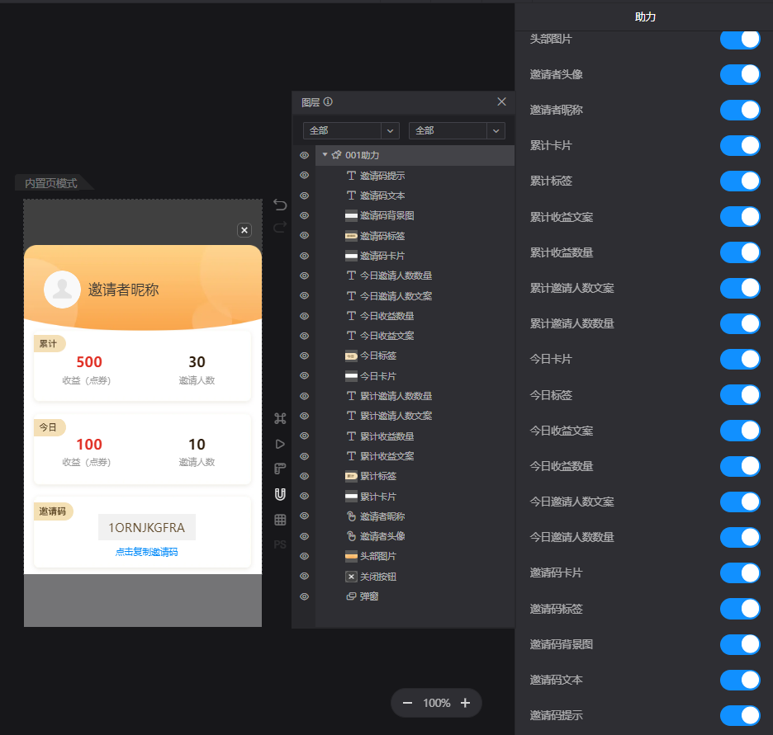
Task: Click the command-key shortcut icon
Action: tap(280, 418)
